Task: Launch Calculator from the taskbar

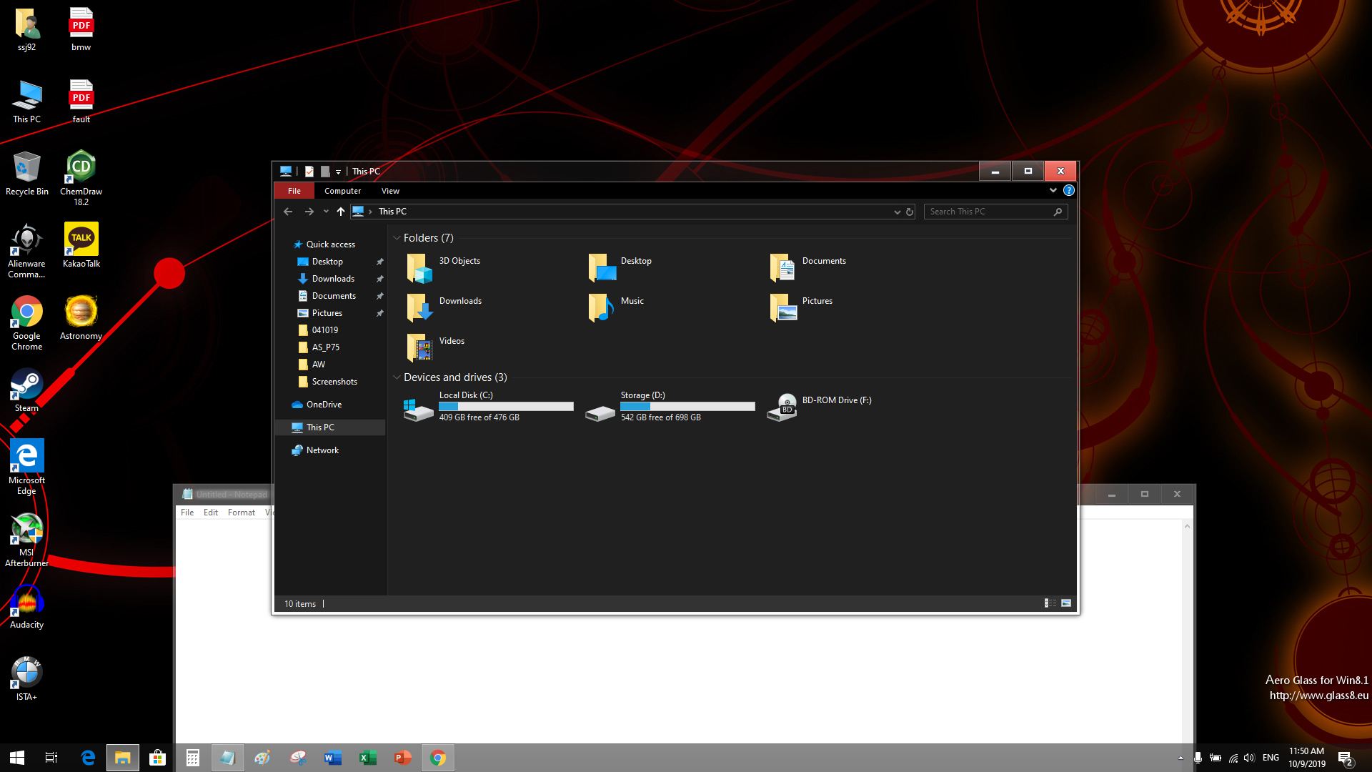Action: (192, 758)
